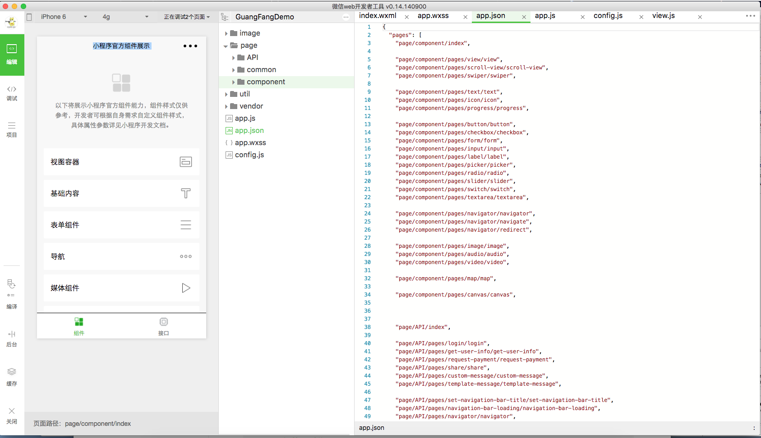The width and height of the screenshot is (761, 438).
Task: Click the app.js file icon in tree
Action: tap(229, 119)
